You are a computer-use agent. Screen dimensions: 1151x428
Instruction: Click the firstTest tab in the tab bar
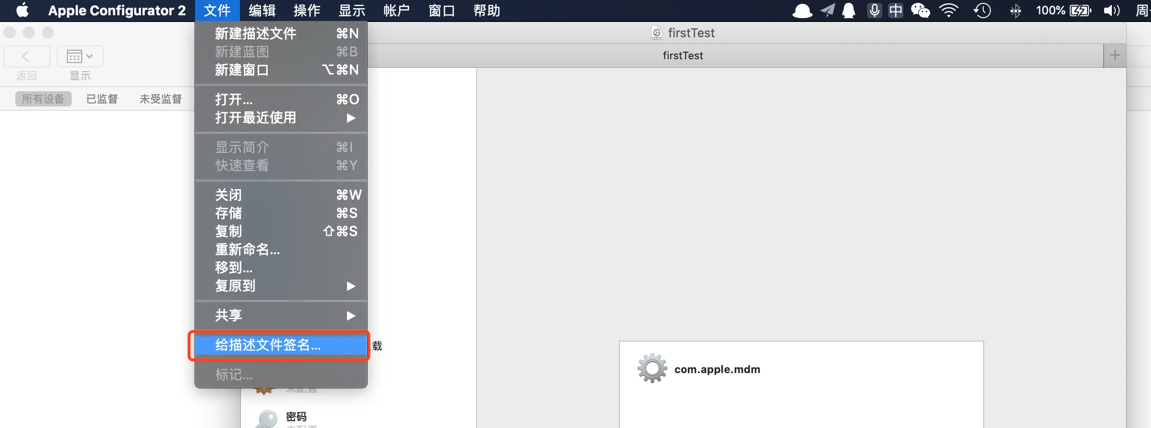(683, 55)
